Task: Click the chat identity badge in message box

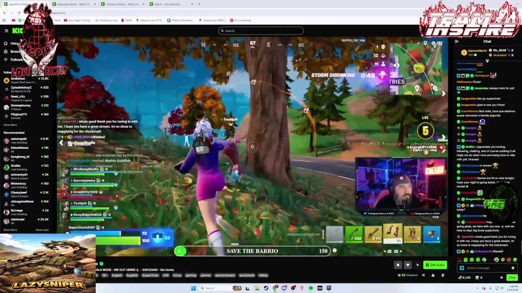Action: coord(462,268)
